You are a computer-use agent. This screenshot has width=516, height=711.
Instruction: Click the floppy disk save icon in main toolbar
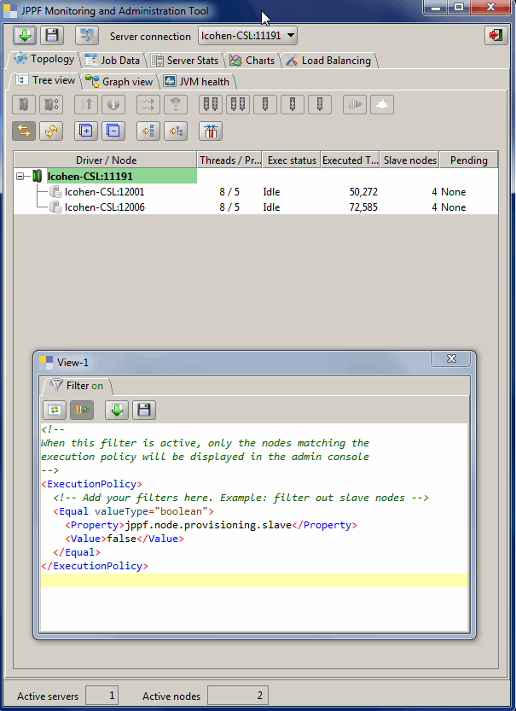point(52,36)
